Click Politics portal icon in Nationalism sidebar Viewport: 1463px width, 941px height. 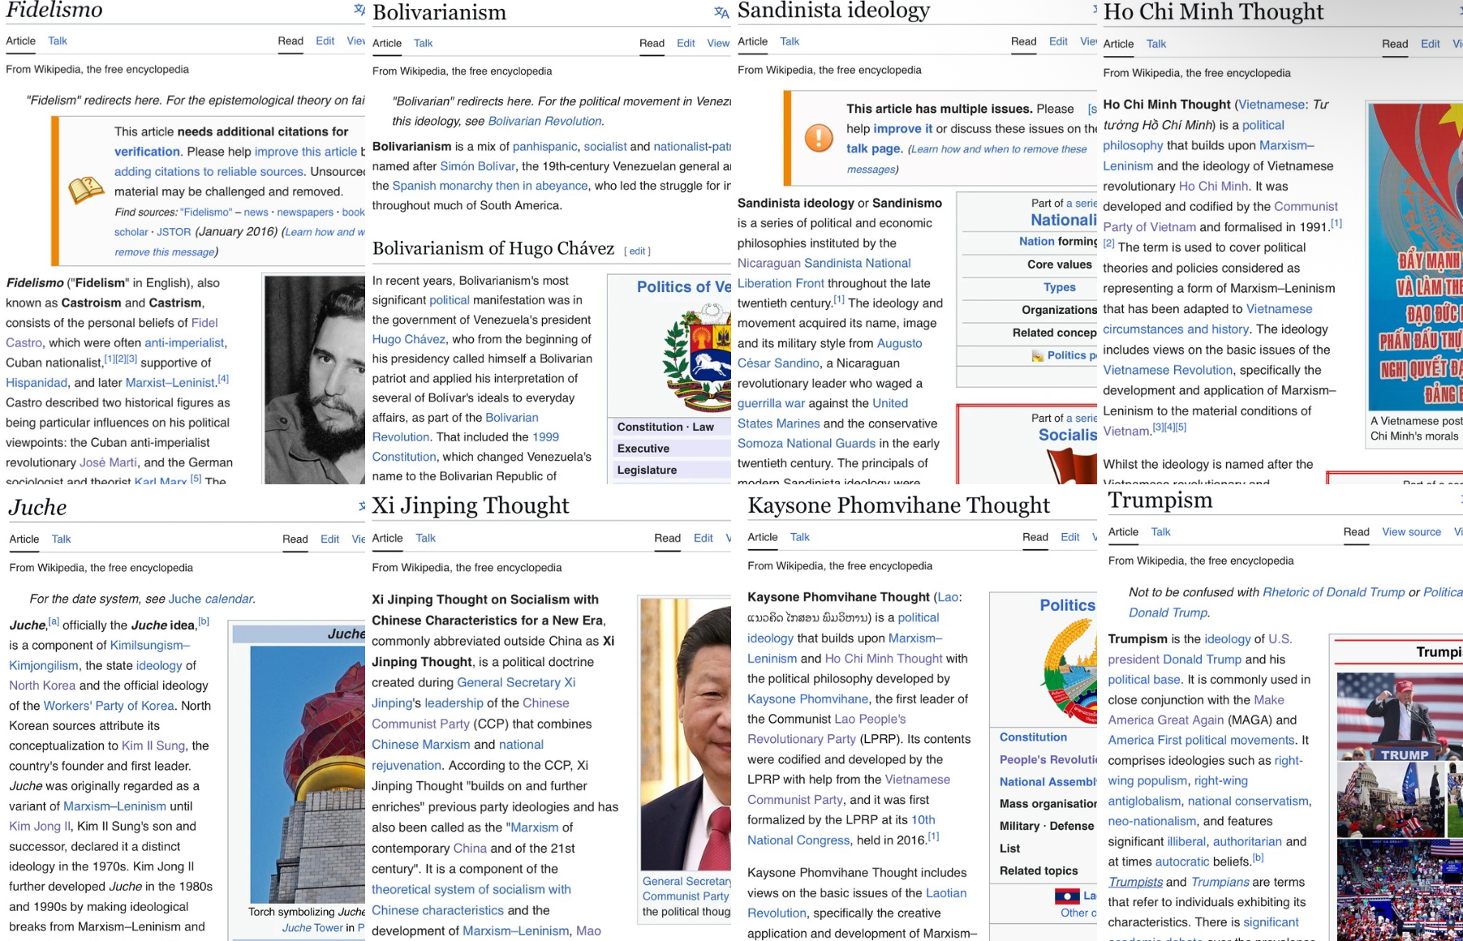click(1037, 356)
